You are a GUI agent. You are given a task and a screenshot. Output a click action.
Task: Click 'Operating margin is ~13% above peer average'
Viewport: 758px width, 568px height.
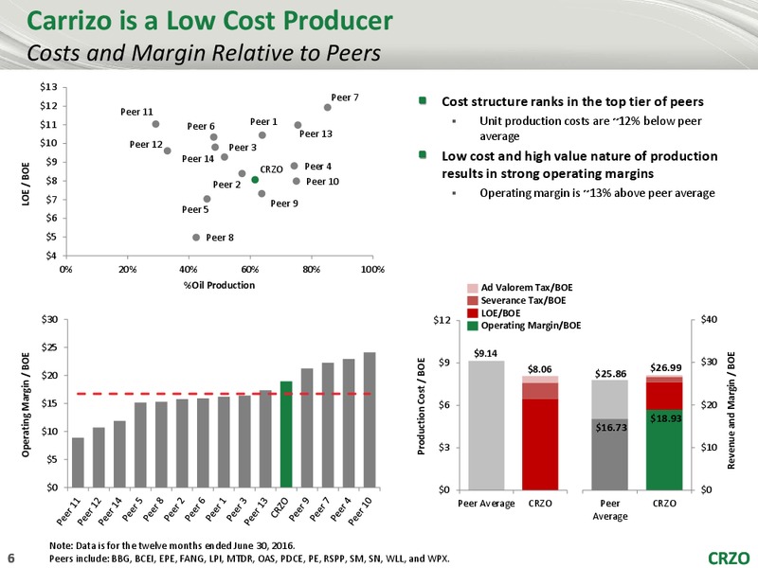pos(597,193)
